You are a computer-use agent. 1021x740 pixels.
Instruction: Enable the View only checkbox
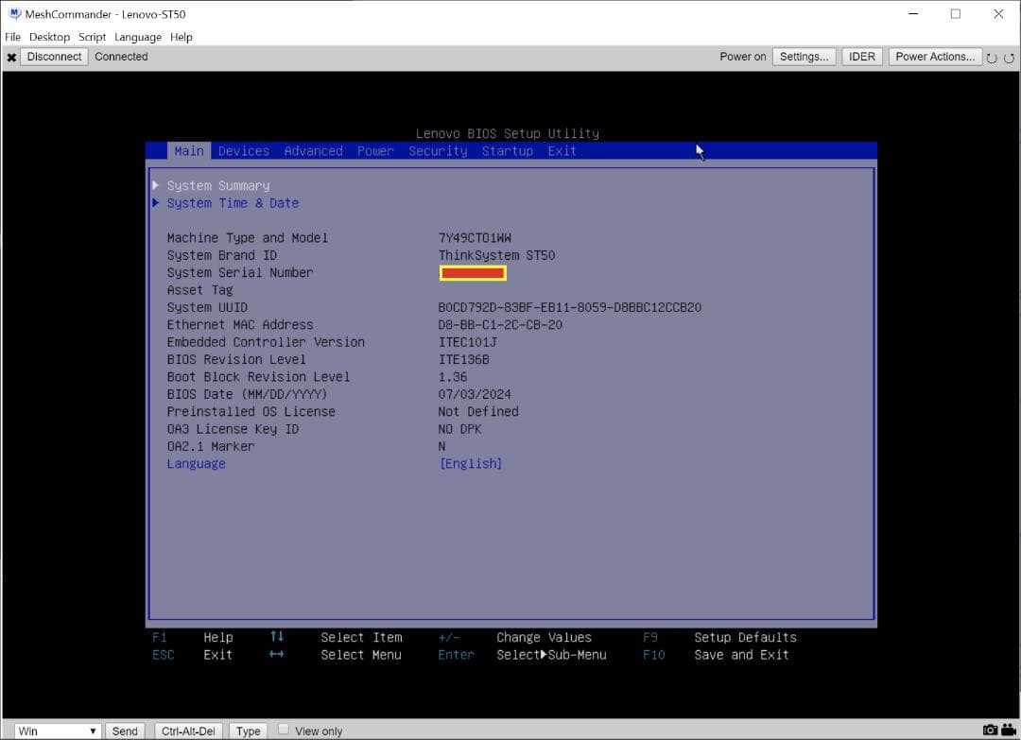pyautogui.click(x=284, y=730)
